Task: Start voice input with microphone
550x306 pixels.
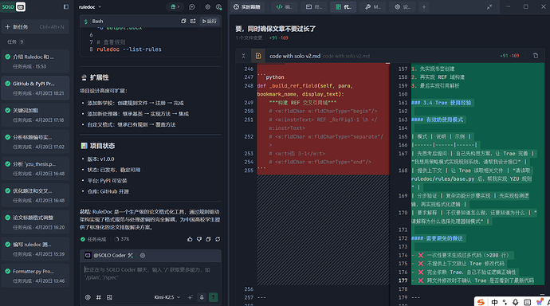Action: (x=202, y=297)
